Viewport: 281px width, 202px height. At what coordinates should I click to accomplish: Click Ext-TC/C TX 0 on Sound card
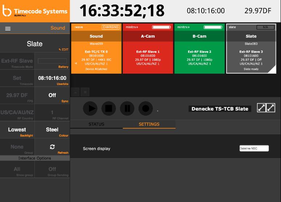(96, 52)
